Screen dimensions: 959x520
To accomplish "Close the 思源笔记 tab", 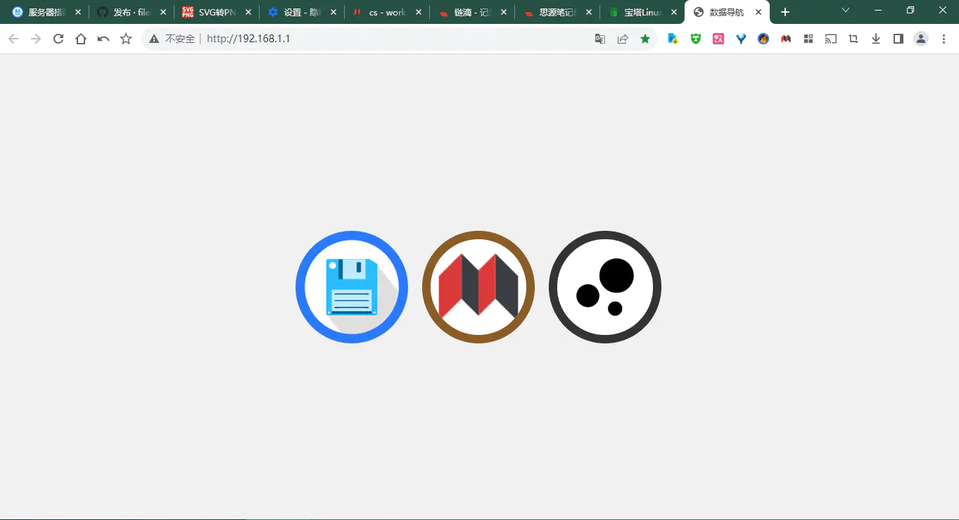I will click(588, 12).
